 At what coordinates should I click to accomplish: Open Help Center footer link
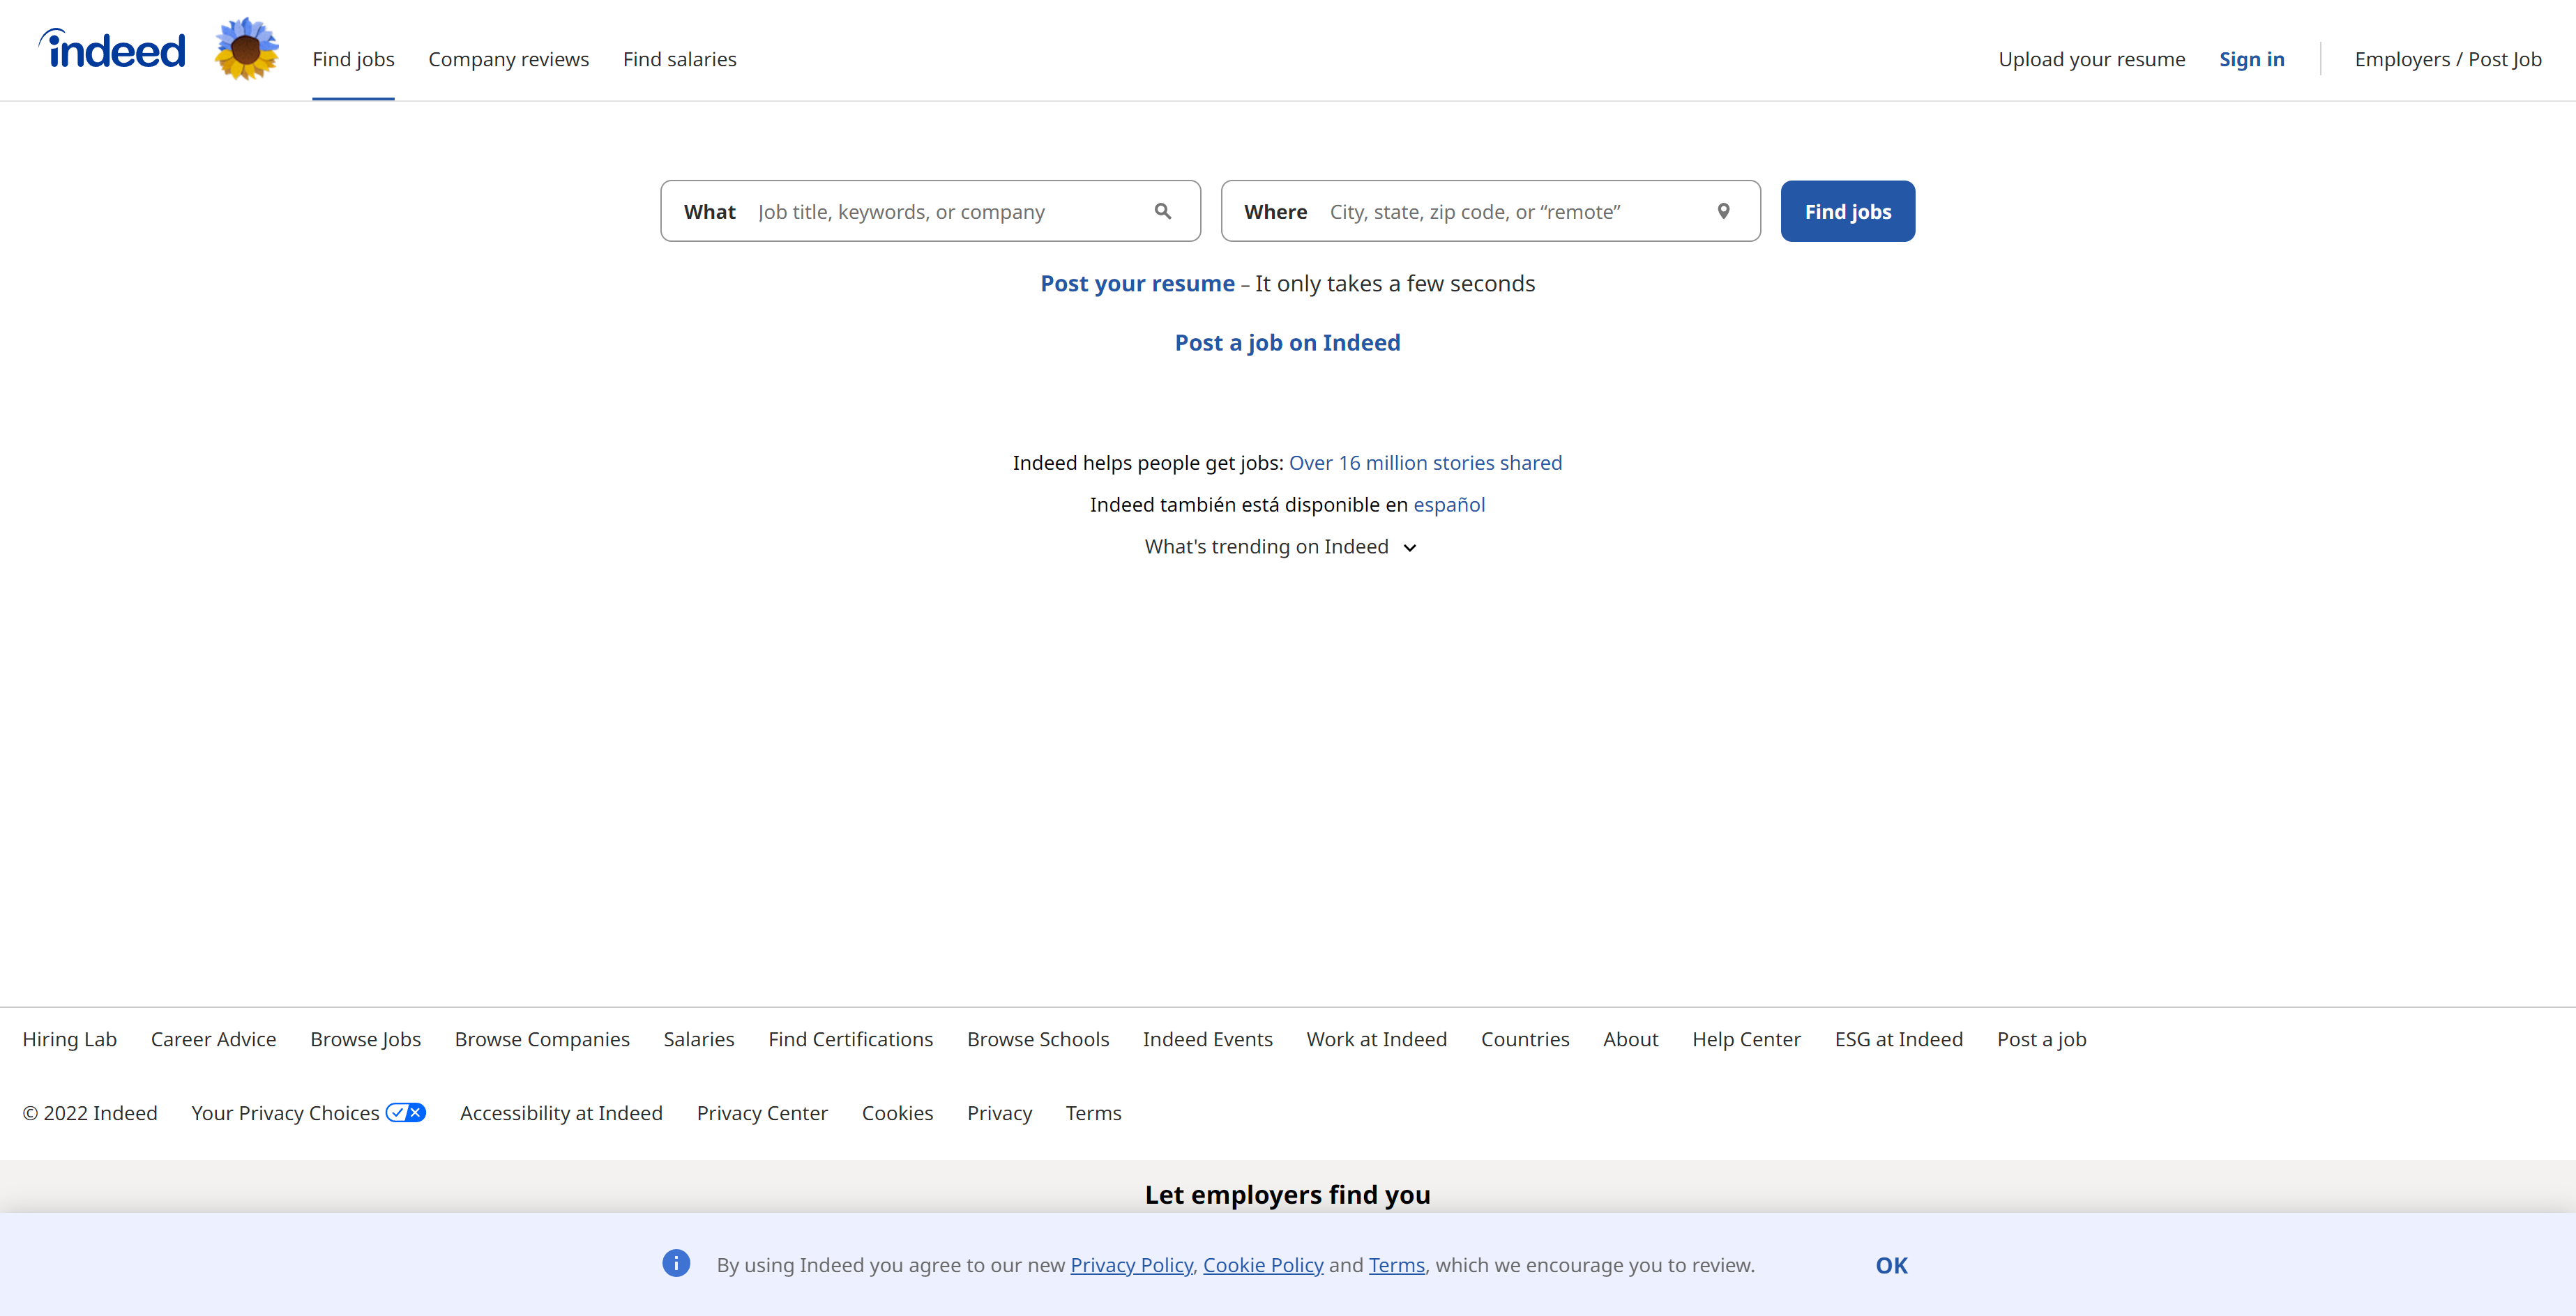click(x=1746, y=1039)
